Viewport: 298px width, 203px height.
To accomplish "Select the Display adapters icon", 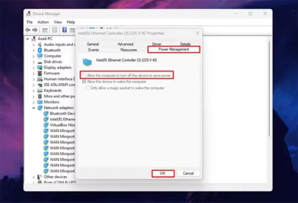I will click(40, 67).
